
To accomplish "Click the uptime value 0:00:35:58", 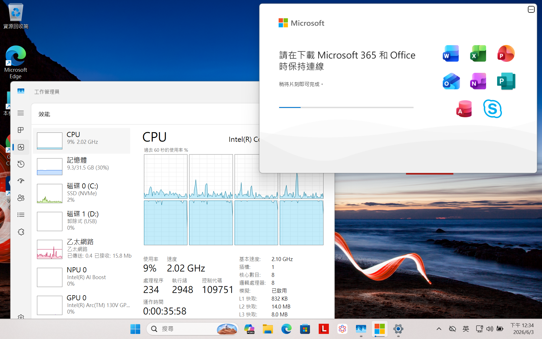I will pos(165,311).
